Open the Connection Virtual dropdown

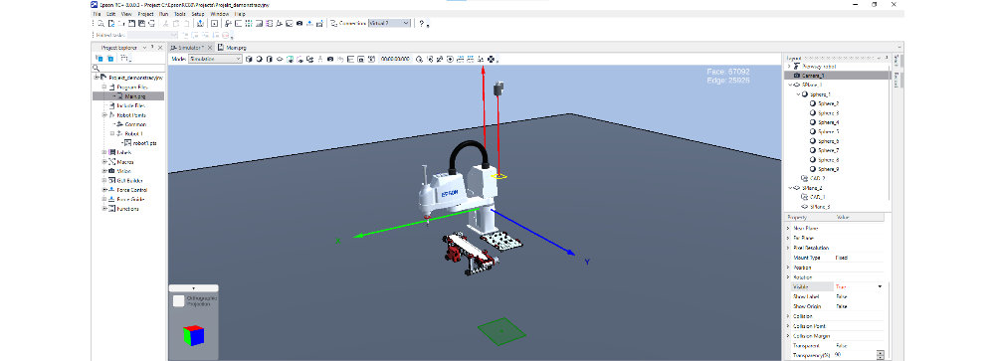click(x=389, y=24)
